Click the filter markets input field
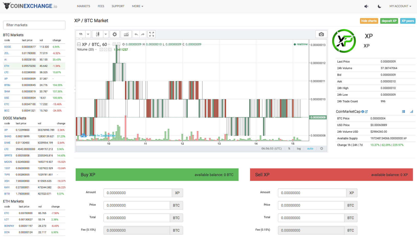 pyautogui.click(x=34, y=25)
